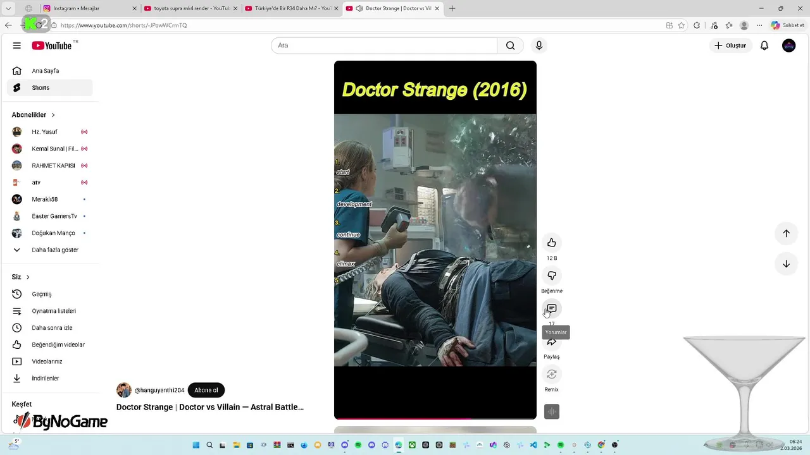Open the browser profile icon
810x455 pixels.
click(x=744, y=25)
